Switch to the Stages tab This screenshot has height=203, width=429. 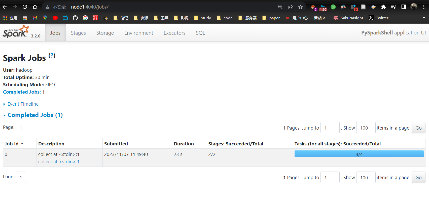78,33
